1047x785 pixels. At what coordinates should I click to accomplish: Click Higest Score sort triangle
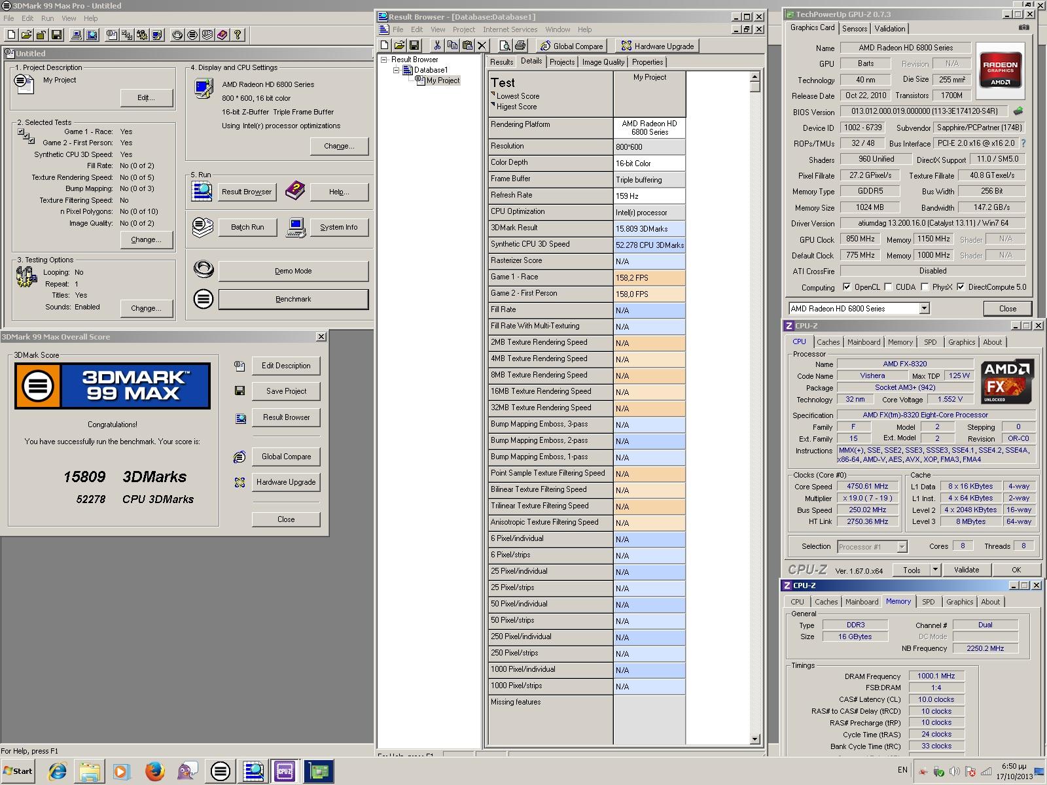[493, 105]
